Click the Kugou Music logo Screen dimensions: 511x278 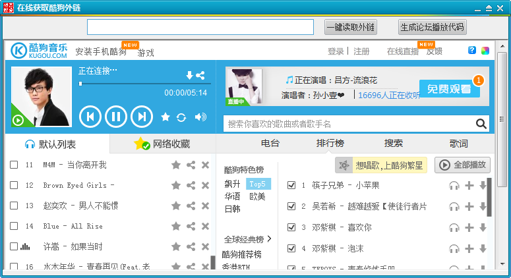coord(39,51)
